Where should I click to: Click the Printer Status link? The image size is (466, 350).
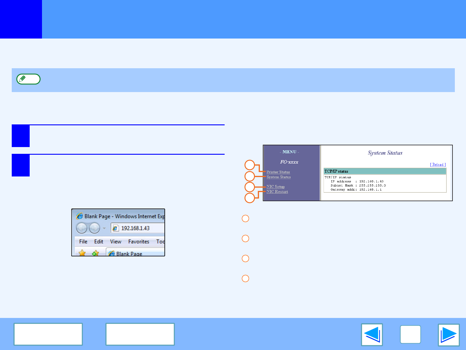tap(278, 172)
